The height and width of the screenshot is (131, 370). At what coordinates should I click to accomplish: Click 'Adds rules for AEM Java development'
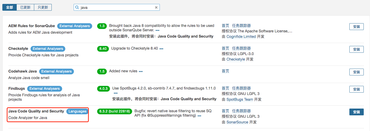coord(40,32)
